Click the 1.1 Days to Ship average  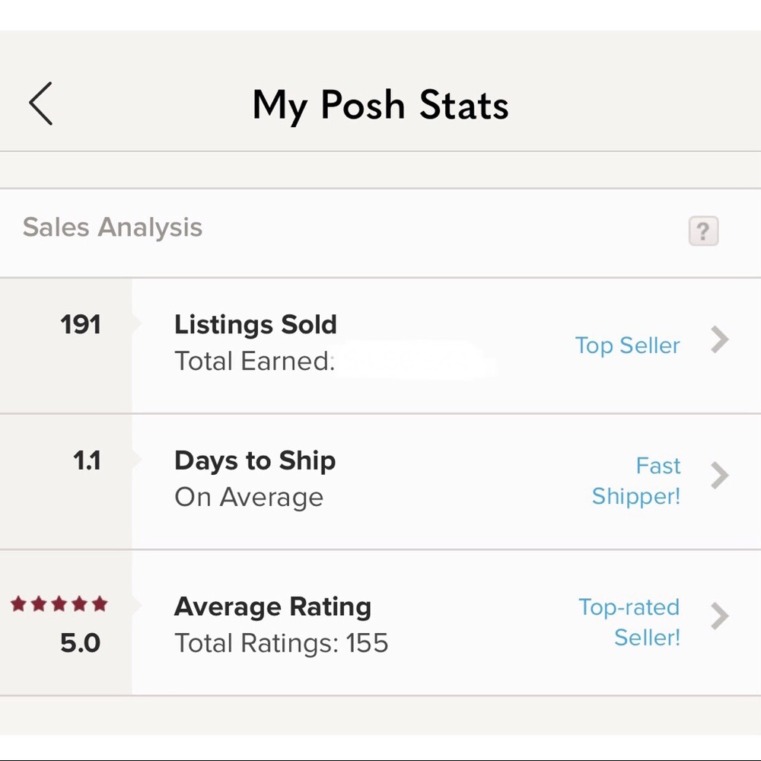coord(89,460)
